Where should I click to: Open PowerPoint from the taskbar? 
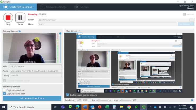click(x=100, y=107)
